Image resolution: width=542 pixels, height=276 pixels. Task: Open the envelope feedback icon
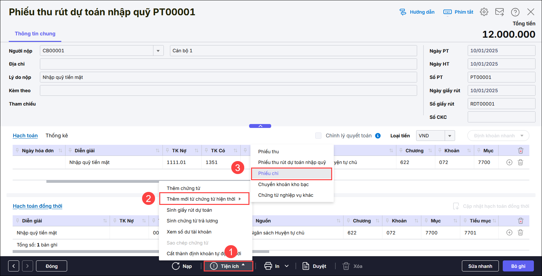pos(500,12)
